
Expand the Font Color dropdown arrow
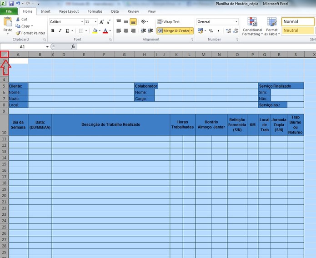click(110, 31)
